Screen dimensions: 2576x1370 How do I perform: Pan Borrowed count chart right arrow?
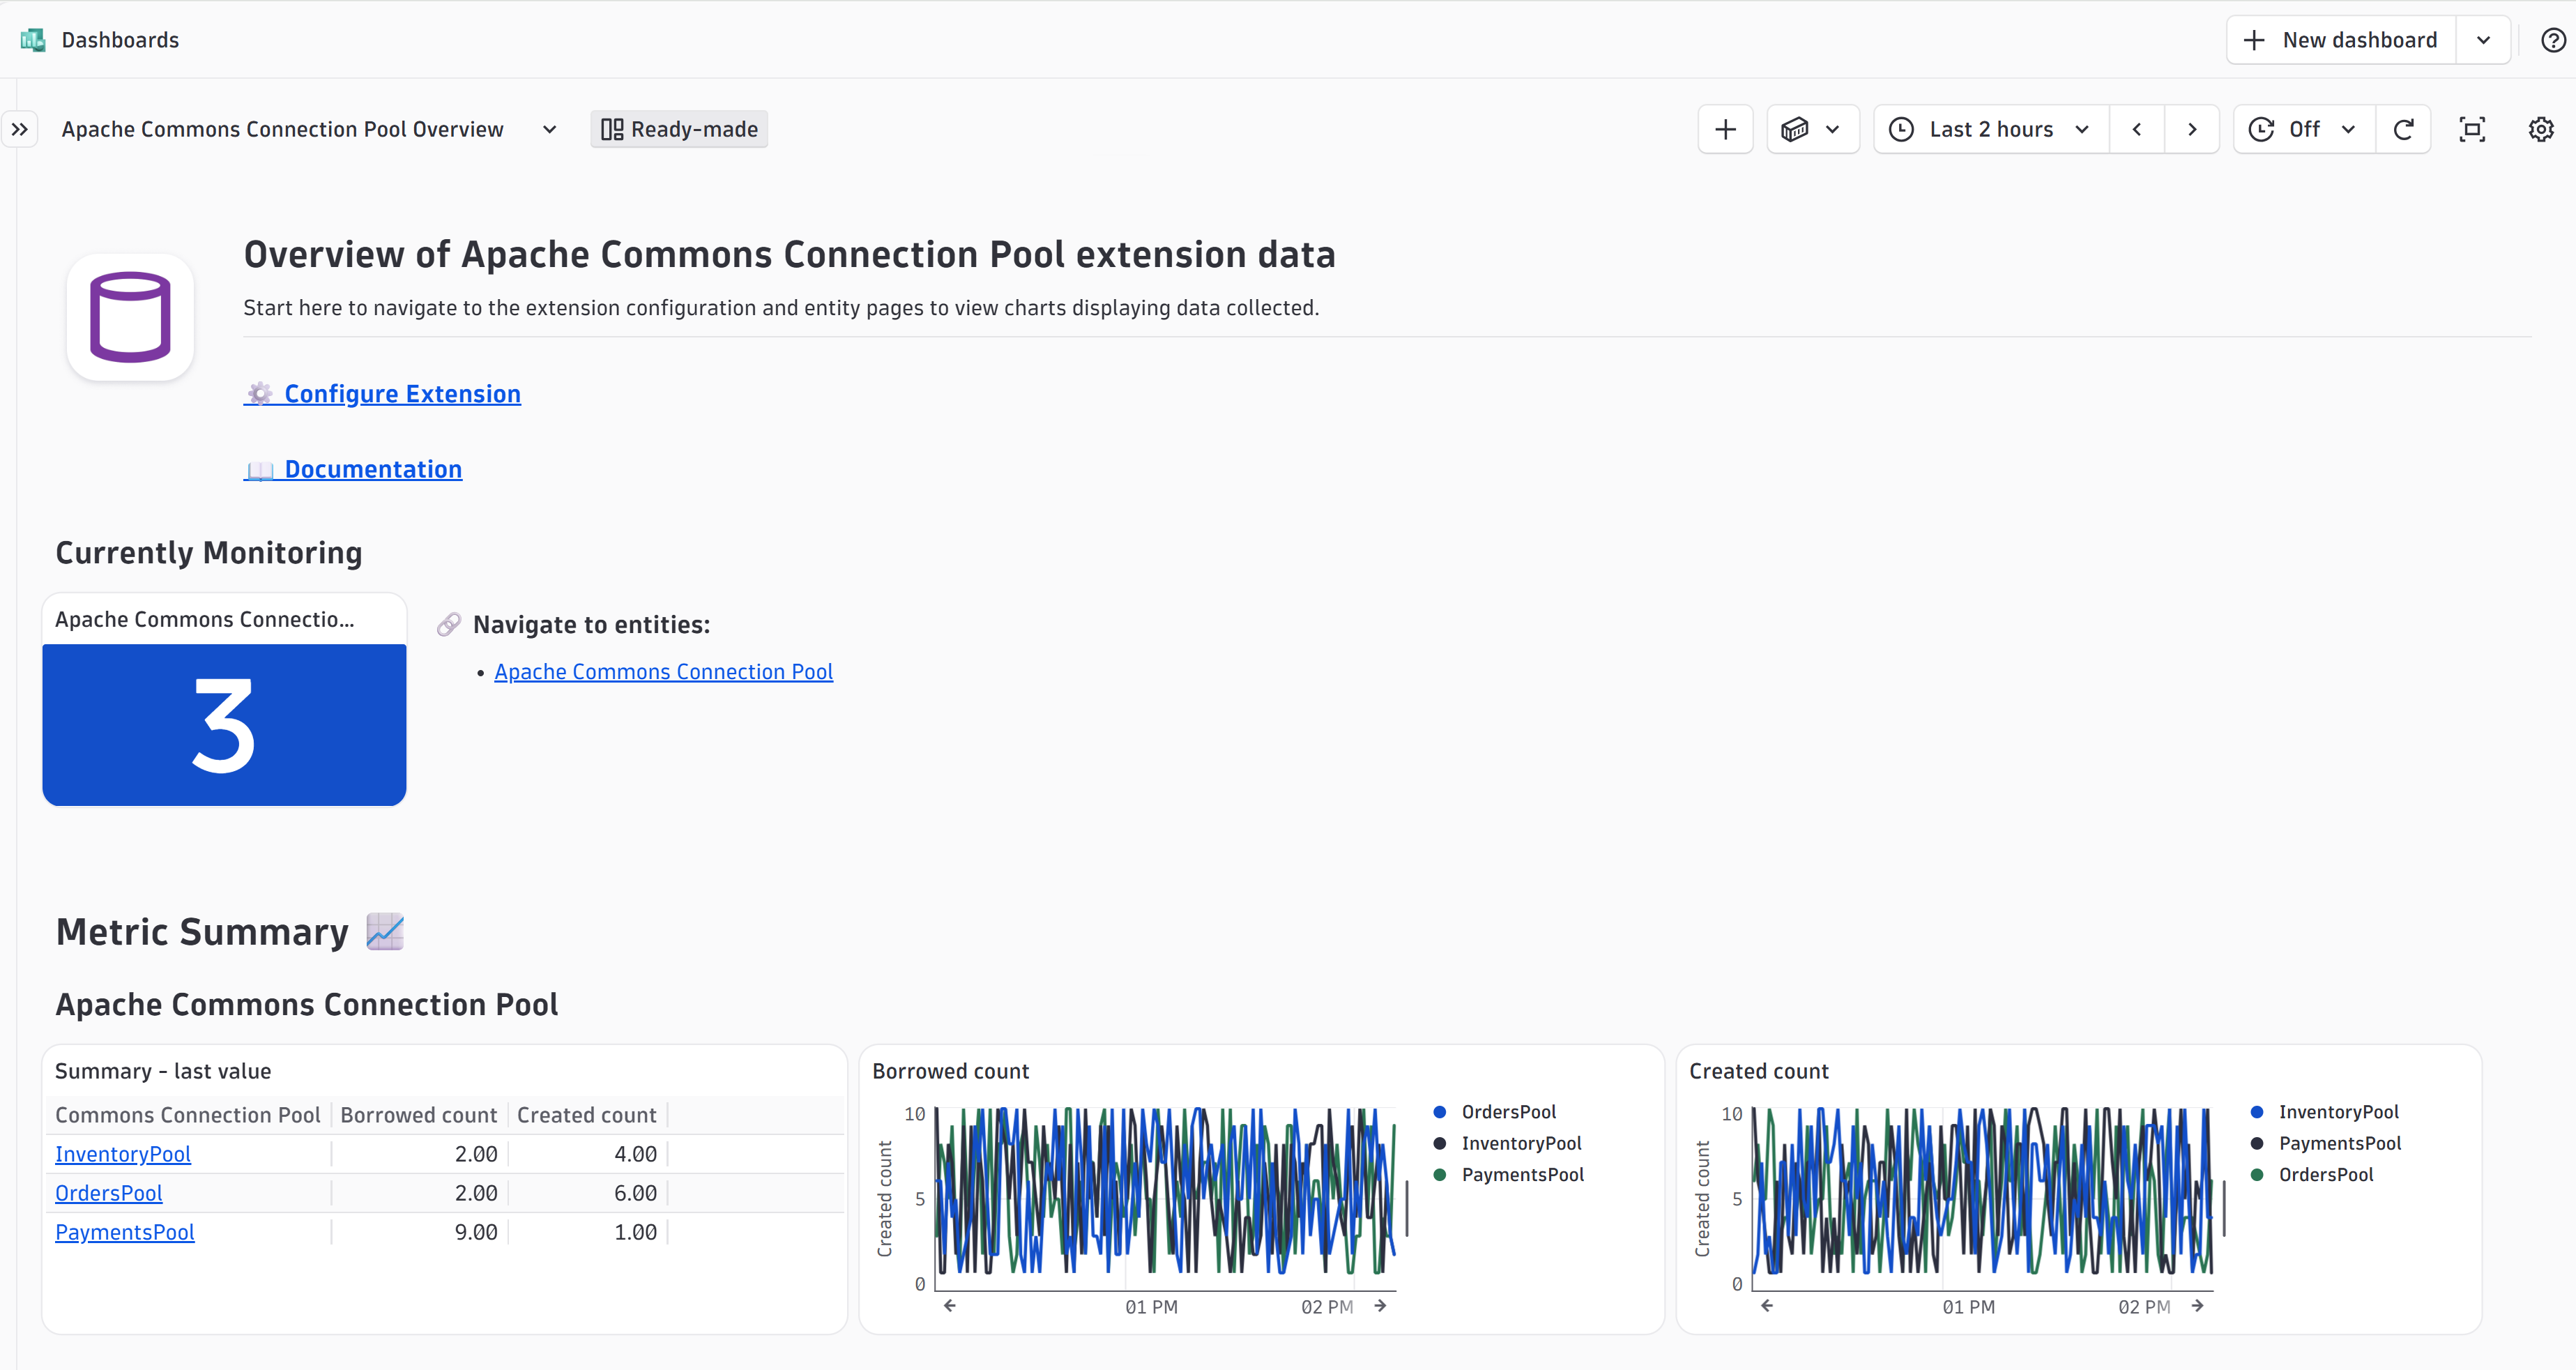click(1380, 1305)
